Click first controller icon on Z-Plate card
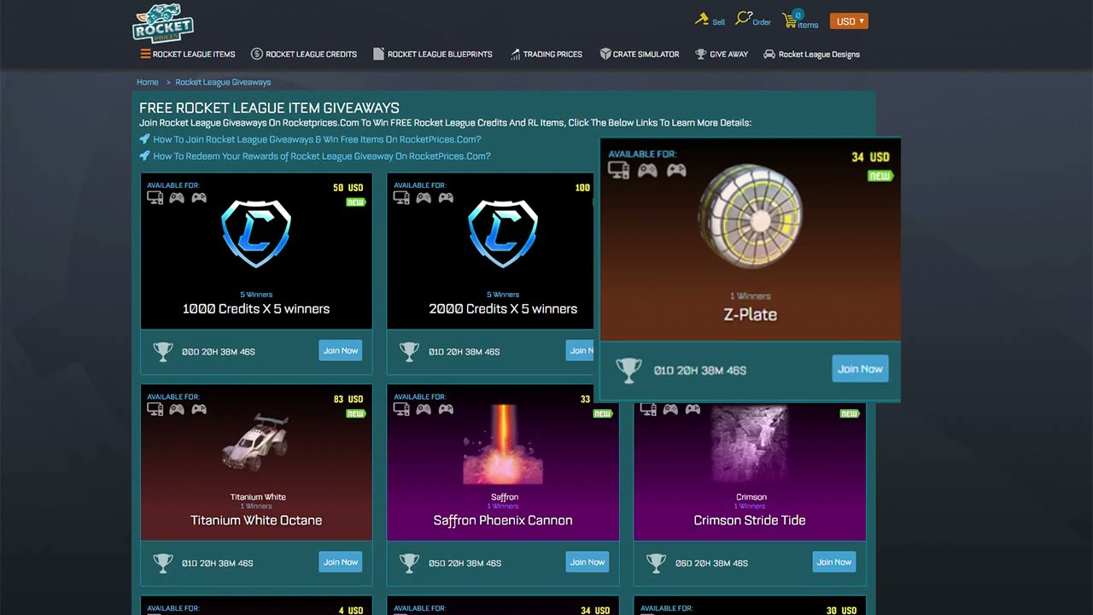The width and height of the screenshot is (1093, 615). point(648,170)
